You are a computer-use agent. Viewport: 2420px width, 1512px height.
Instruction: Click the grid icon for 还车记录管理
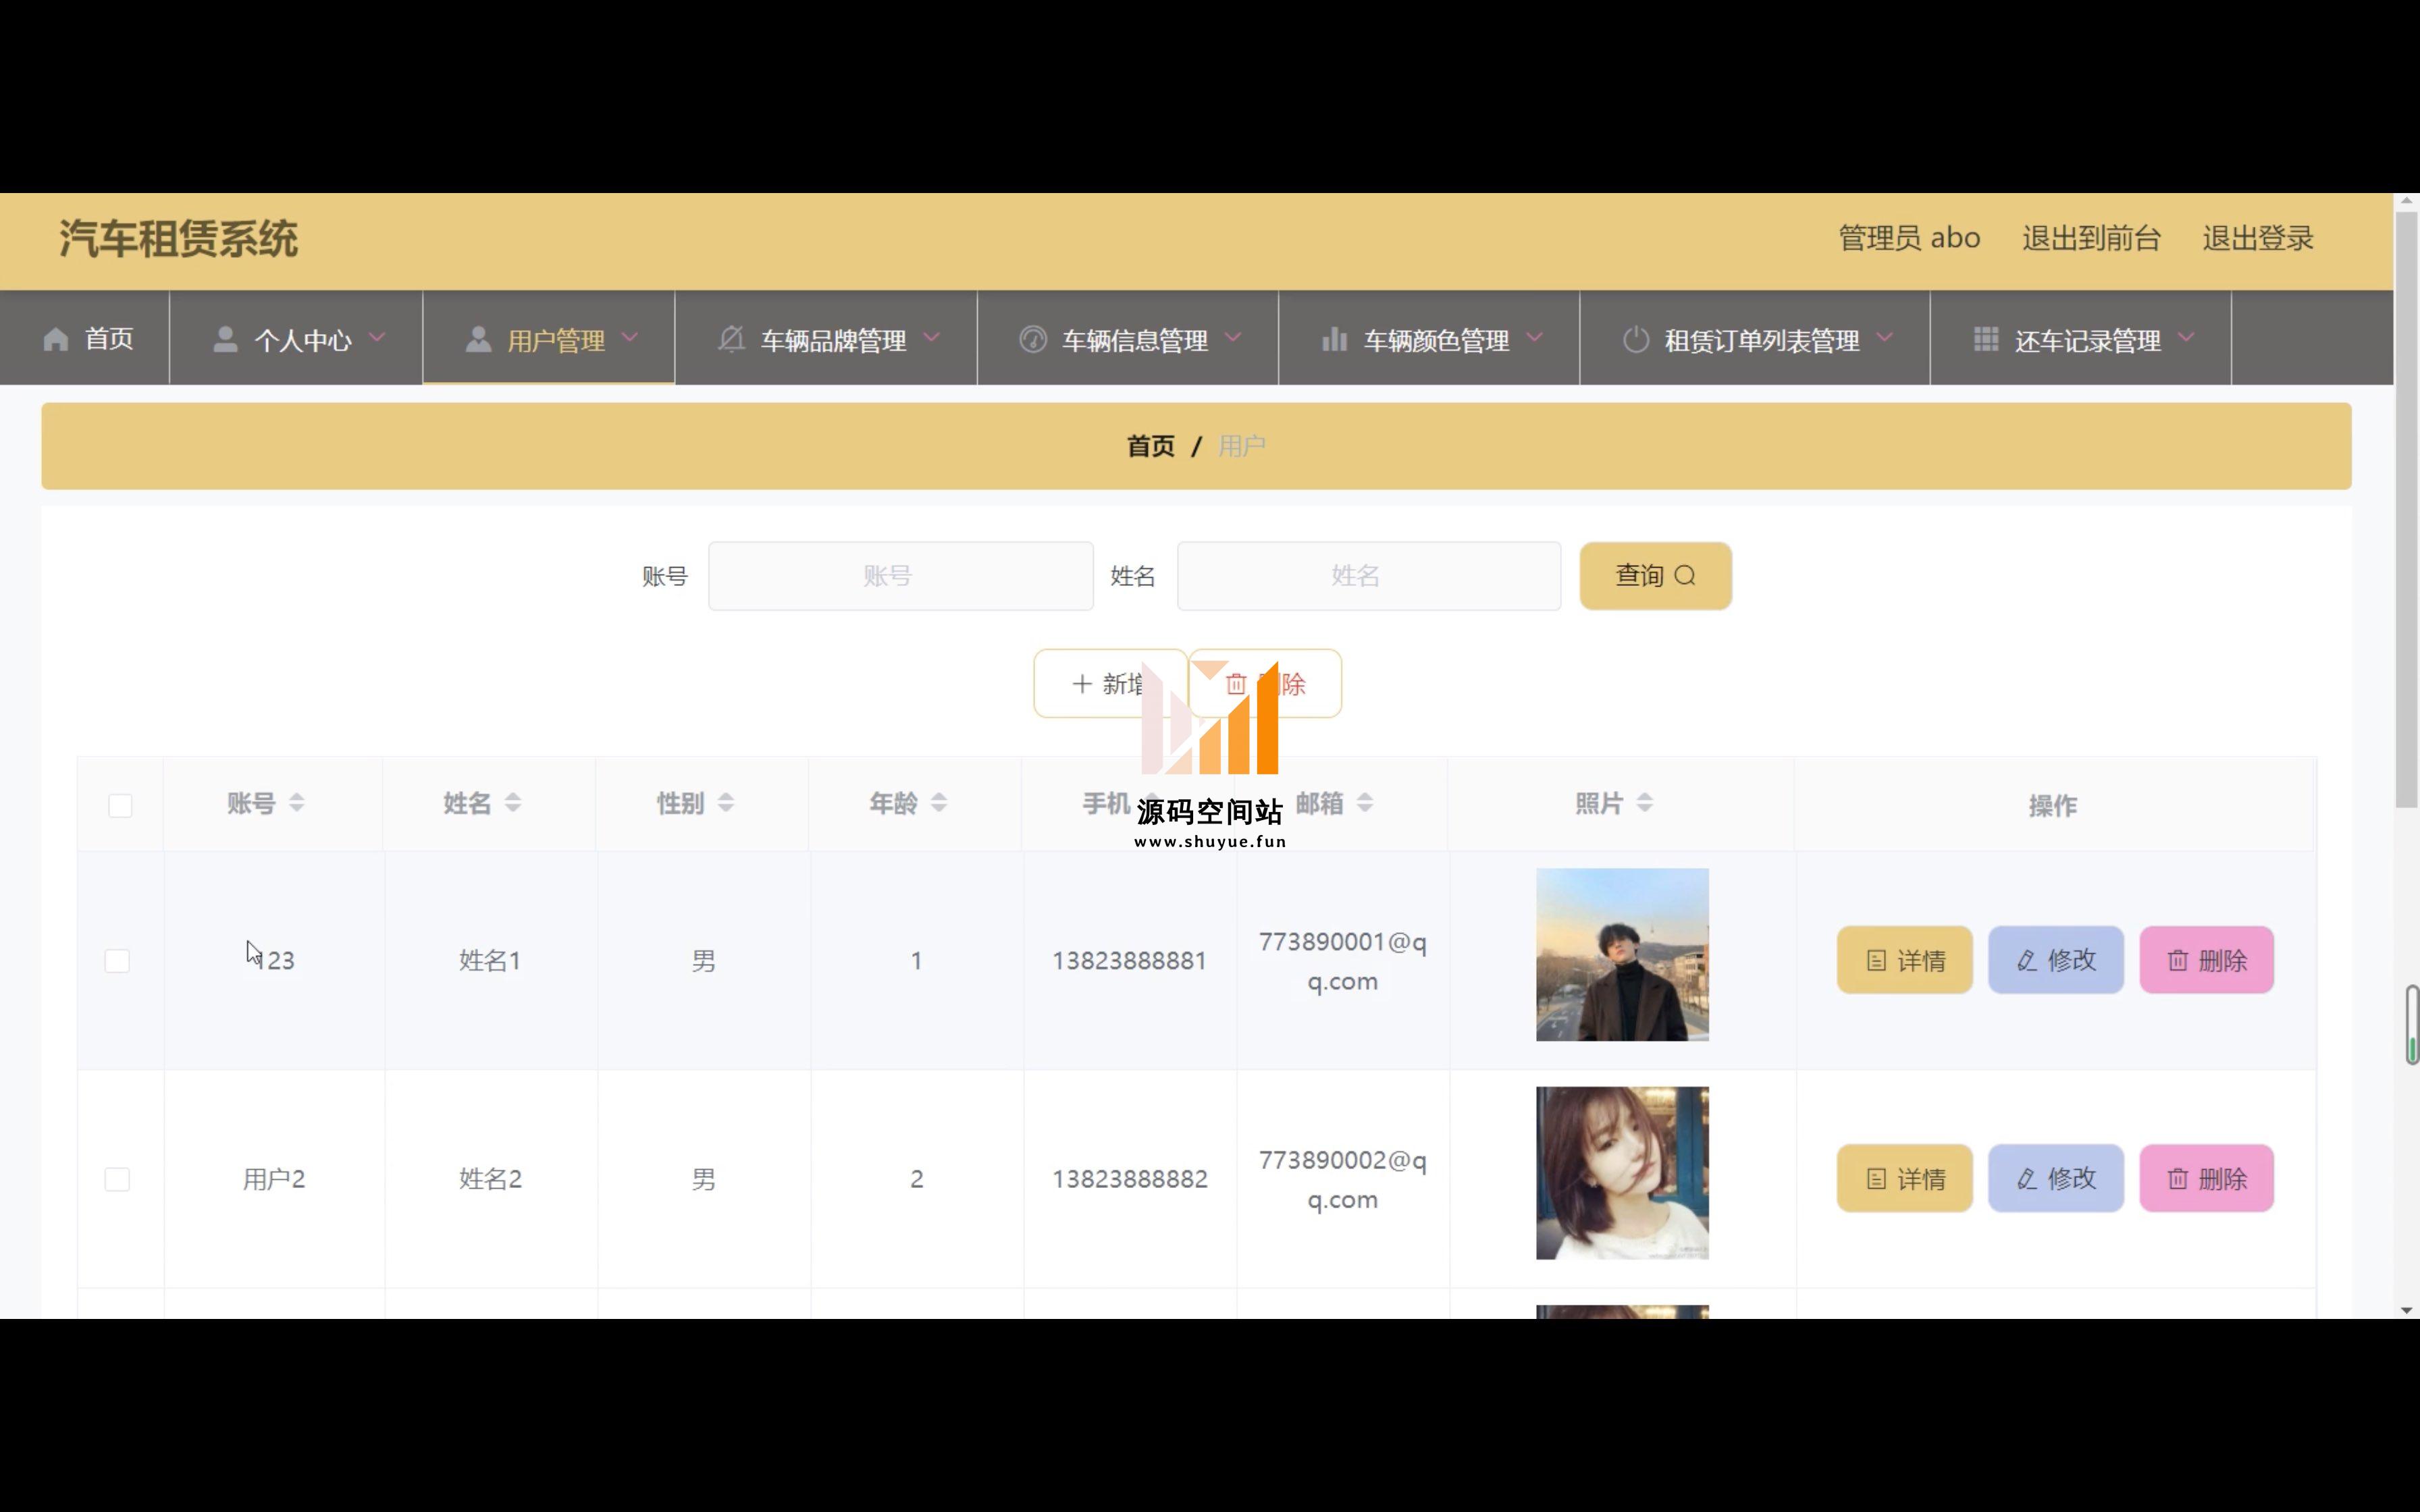point(1986,339)
